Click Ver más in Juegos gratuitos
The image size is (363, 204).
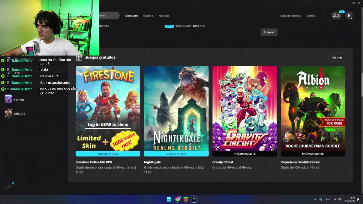pos(337,58)
